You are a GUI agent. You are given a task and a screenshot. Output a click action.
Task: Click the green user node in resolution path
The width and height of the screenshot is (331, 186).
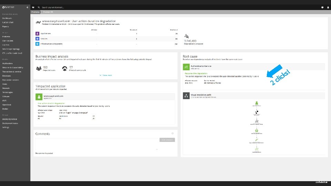coord(257,103)
